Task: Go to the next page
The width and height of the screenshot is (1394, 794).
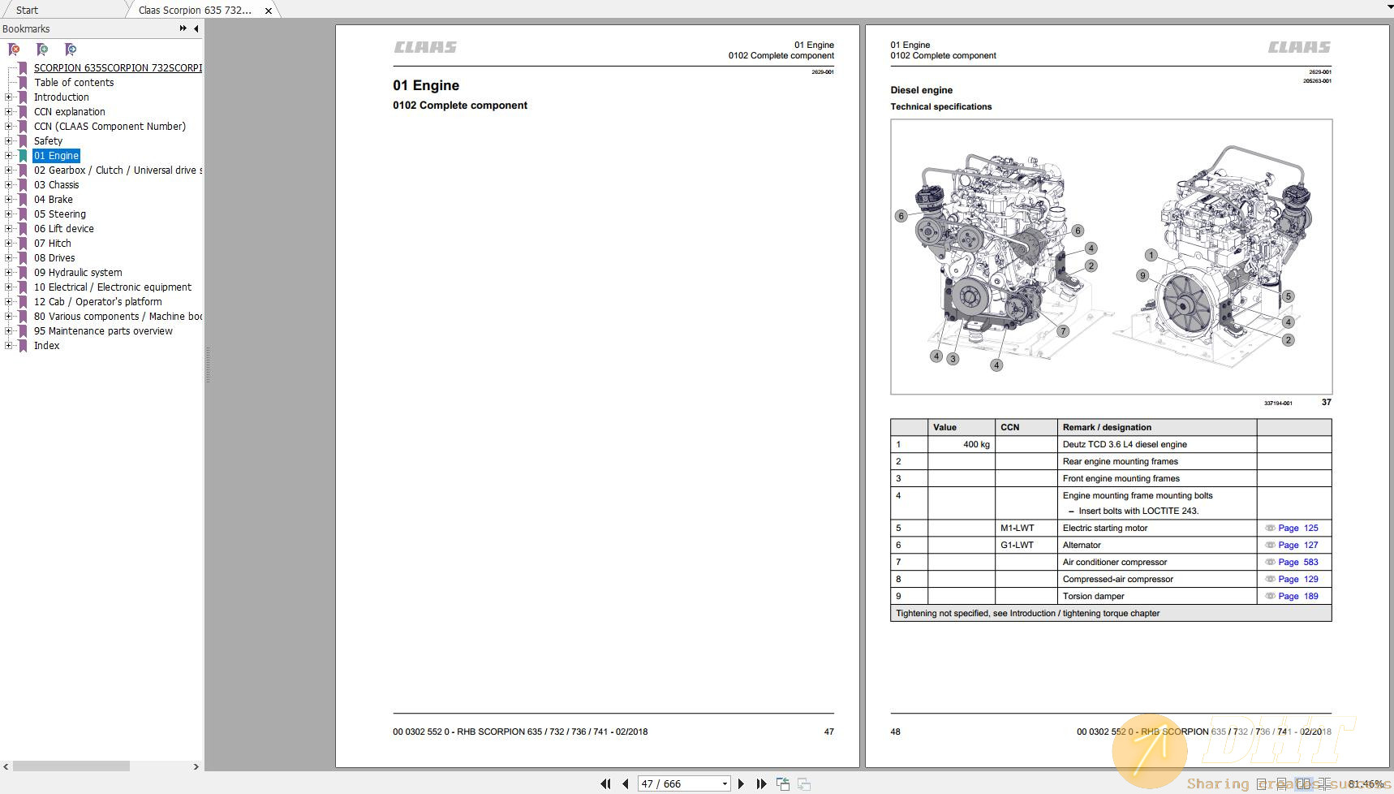Action: pos(741,783)
